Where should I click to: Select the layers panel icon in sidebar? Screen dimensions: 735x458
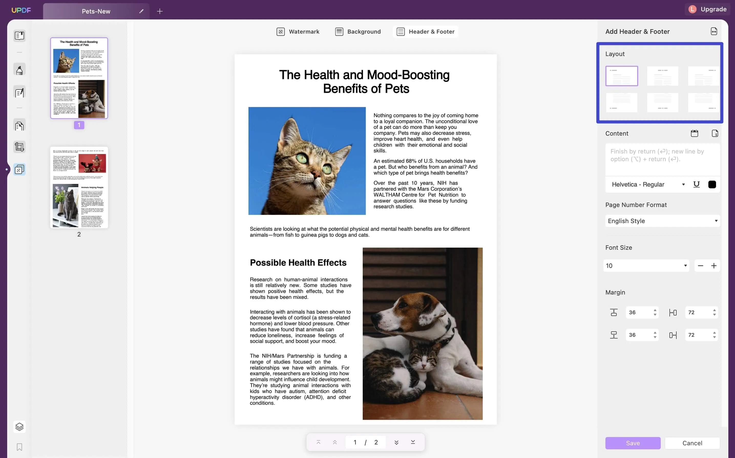click(18, 427)
